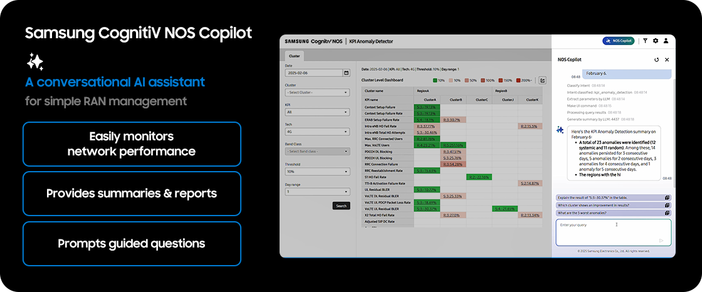Click the Search button
This screenshot has width=702, height=292.
click(x=341, y=206)
